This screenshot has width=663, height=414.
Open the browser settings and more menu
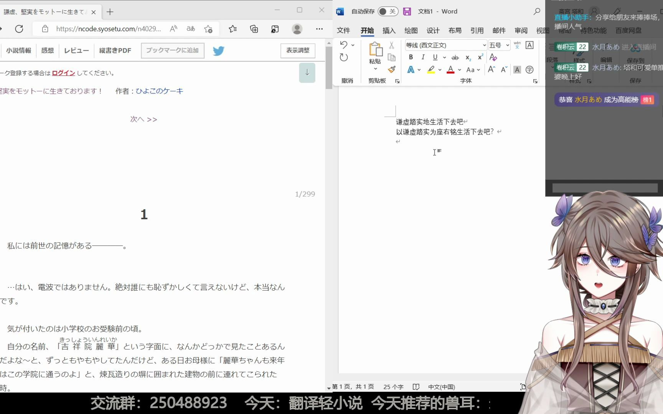(x=319, y=29)
